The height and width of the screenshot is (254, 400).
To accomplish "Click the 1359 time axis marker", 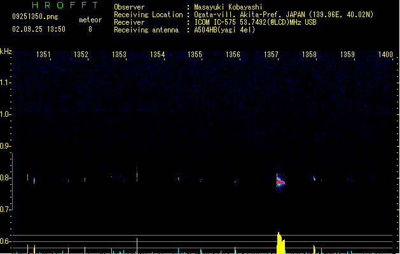I will coord(347,55).
